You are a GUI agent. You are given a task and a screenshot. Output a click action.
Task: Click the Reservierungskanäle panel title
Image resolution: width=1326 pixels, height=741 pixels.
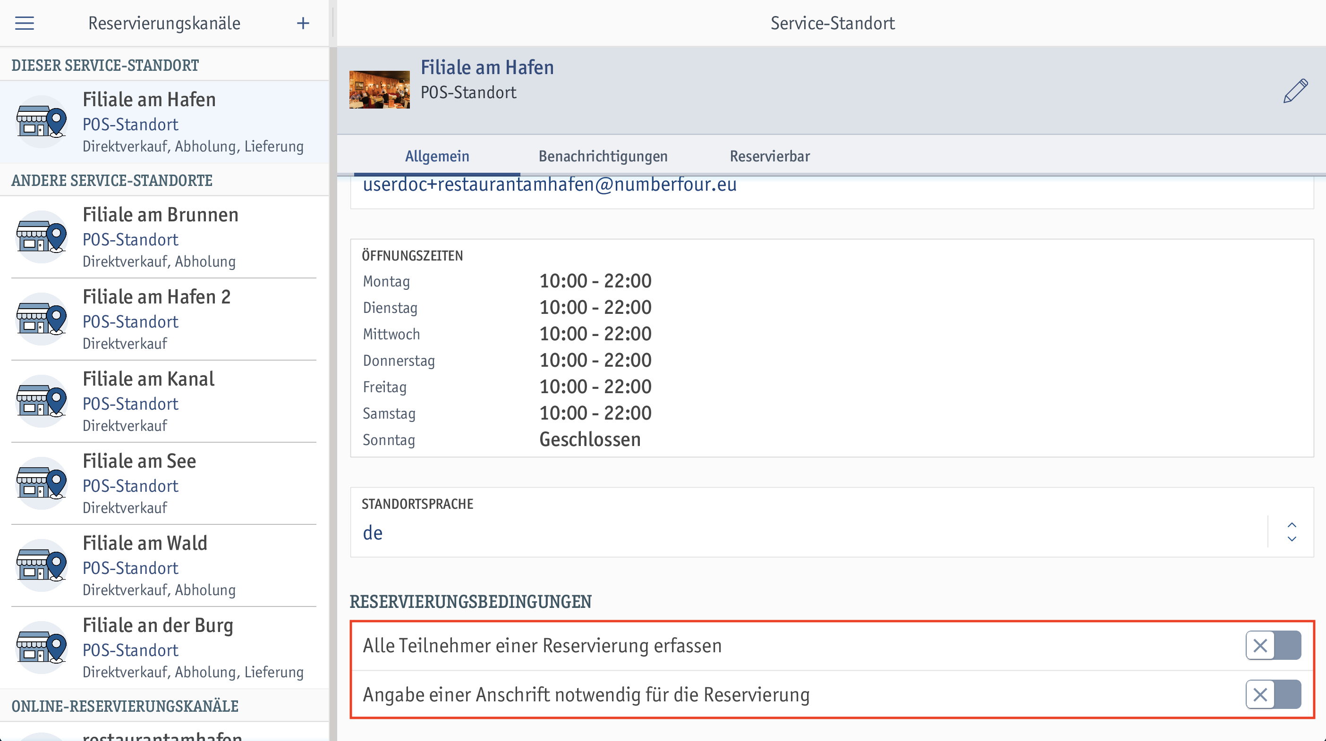[x=164, y=23]
